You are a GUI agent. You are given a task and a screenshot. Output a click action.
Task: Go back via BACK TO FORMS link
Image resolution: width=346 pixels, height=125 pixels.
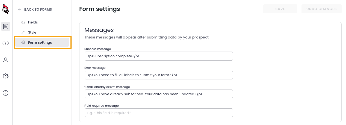click(x=38, y=10)
